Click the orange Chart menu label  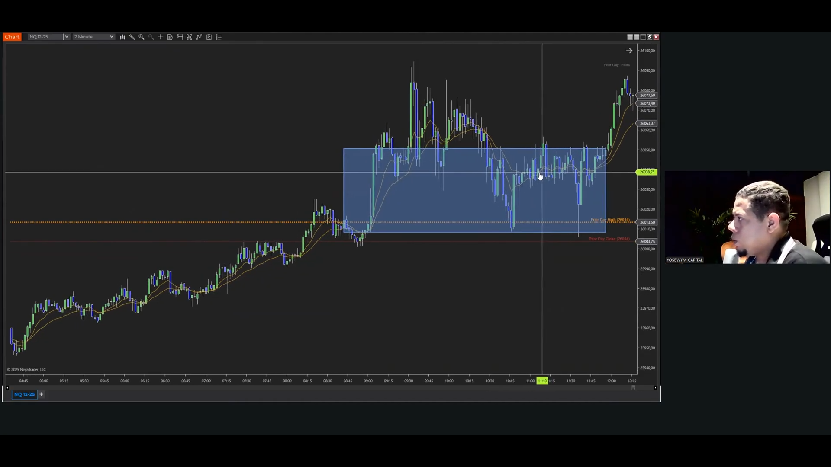(12, 37)
